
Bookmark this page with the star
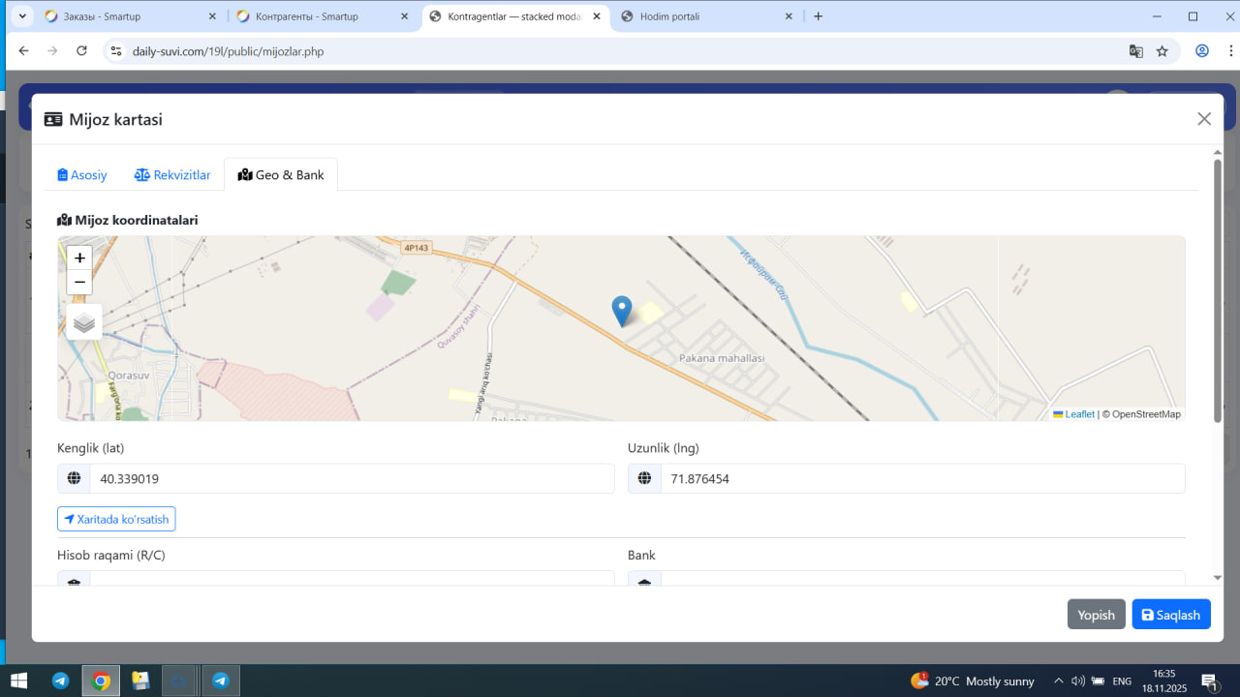(x=1162, y=51)
